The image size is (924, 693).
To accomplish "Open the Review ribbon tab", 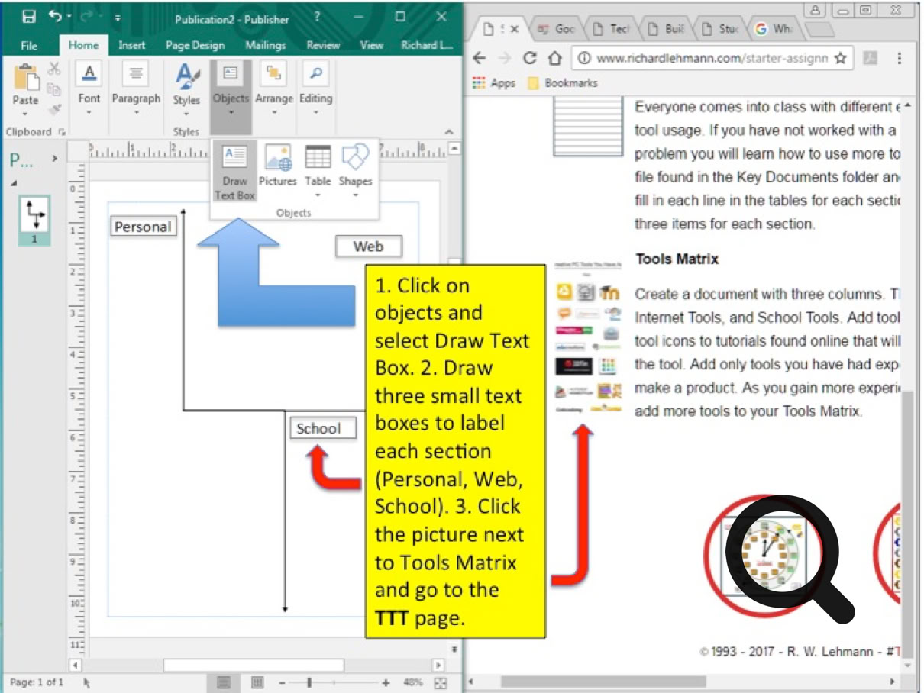I will coord(323,45).
